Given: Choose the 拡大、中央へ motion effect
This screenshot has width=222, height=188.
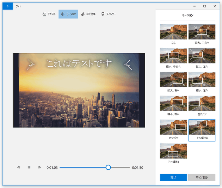Looking at the screenshot, I should click(x=202, y=32).
